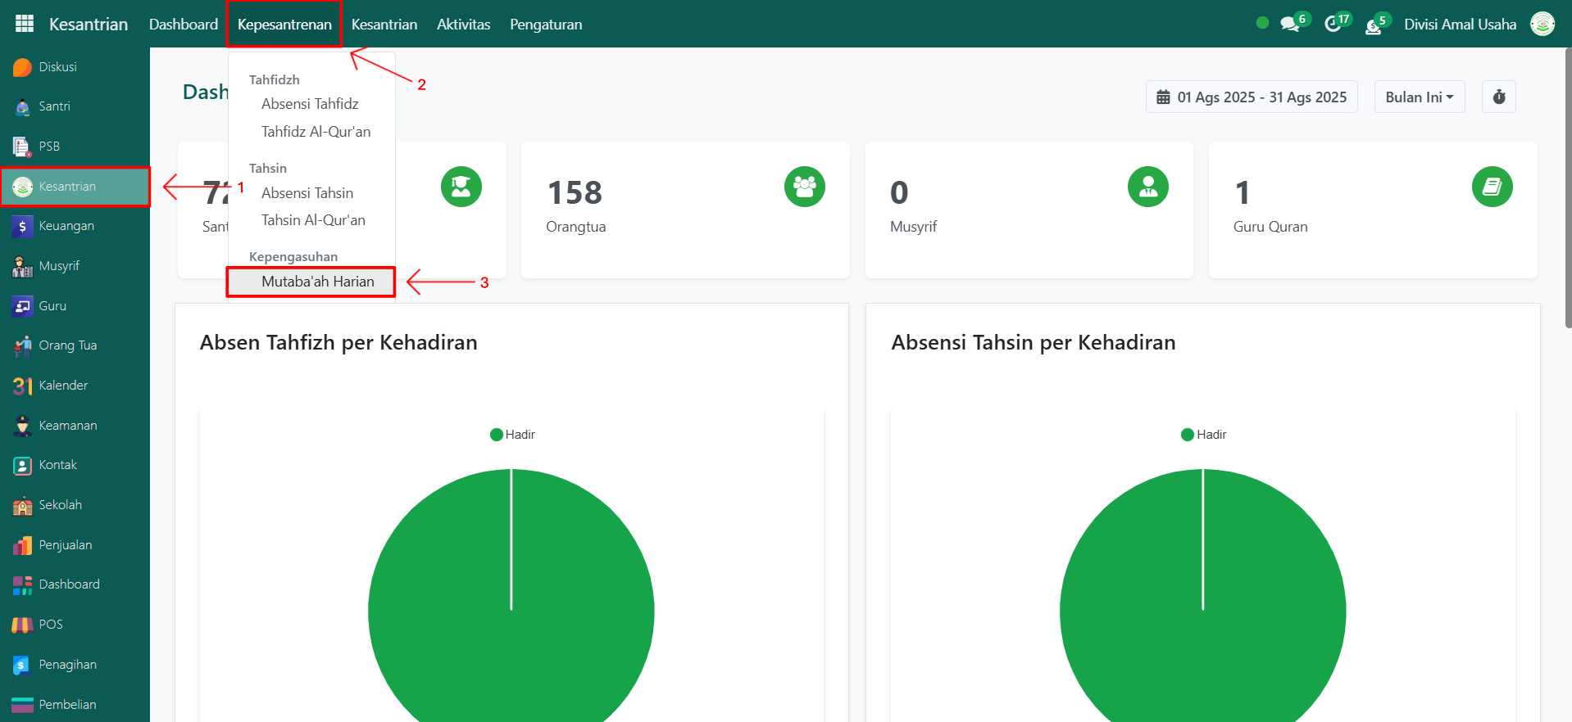The width and height of the screenshot is (1572, 722).
Task: Choose Absensi Tahfidz from the menu
Action: point(310,104)
